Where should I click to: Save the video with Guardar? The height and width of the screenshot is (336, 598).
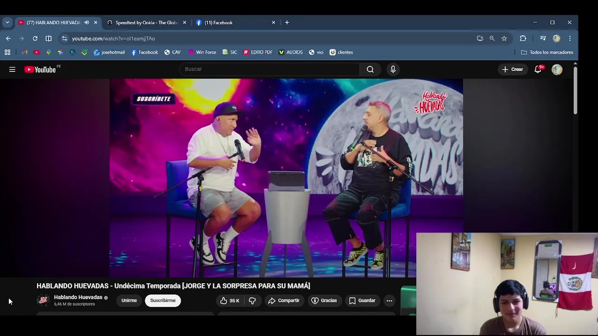(x=362, y=301)
